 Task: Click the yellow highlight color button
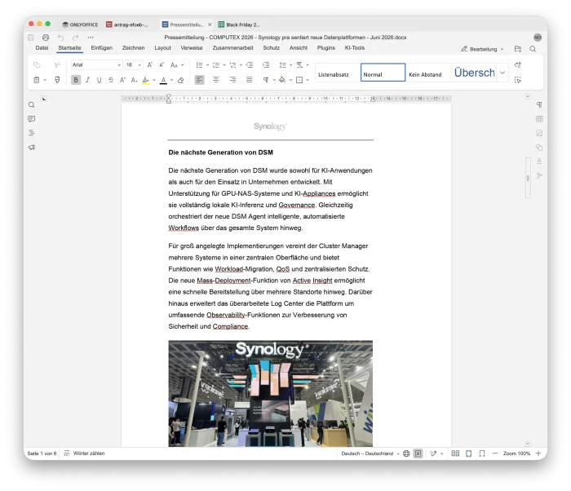[x=146, y=80]
